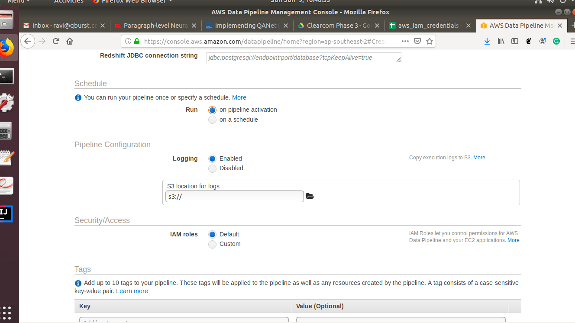Open new browser tab plus button
The image size is (575, 323).
pos(572,26)
